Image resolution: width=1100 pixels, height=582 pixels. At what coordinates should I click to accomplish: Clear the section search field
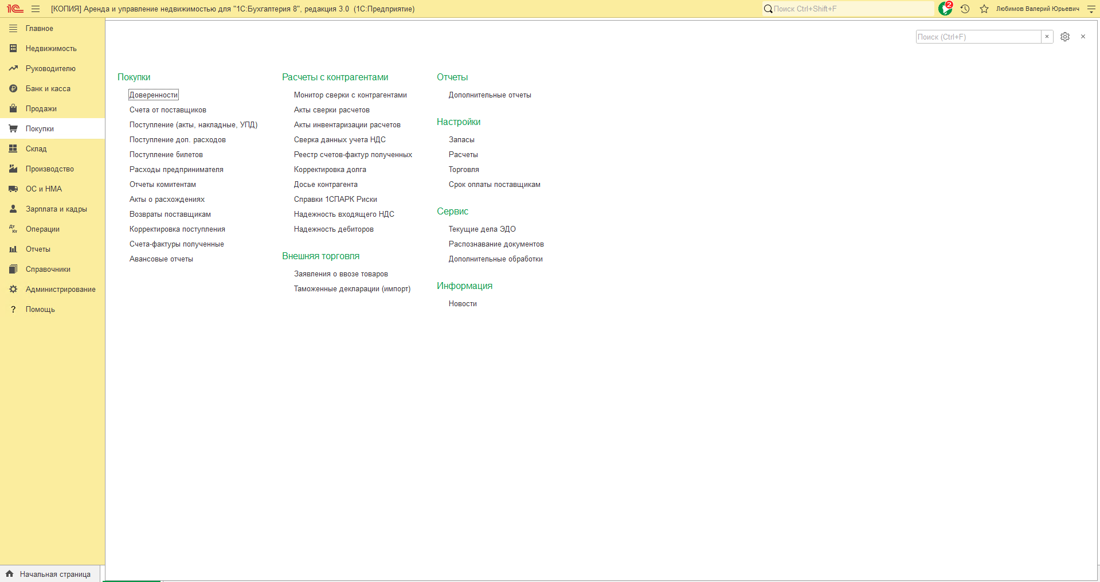click(1047, 37)
